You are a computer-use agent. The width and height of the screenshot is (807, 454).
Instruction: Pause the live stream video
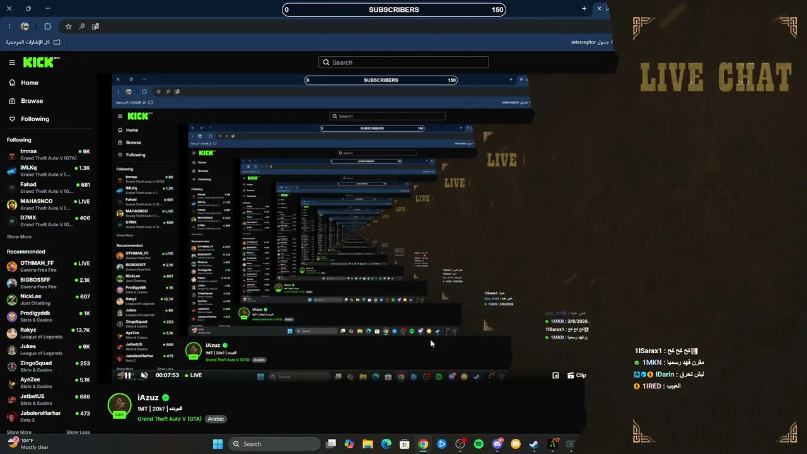[127, 375]
